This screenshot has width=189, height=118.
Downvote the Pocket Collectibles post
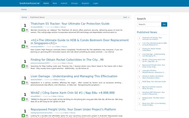click(27, 66)
